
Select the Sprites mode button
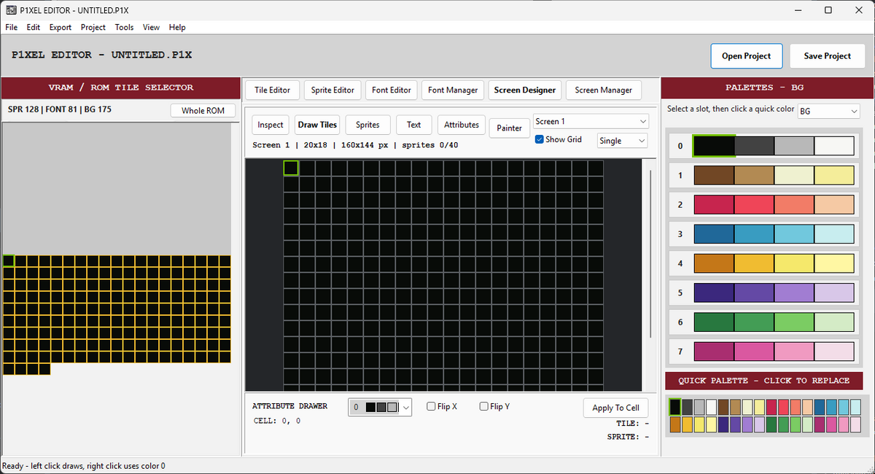pos(367,125)
